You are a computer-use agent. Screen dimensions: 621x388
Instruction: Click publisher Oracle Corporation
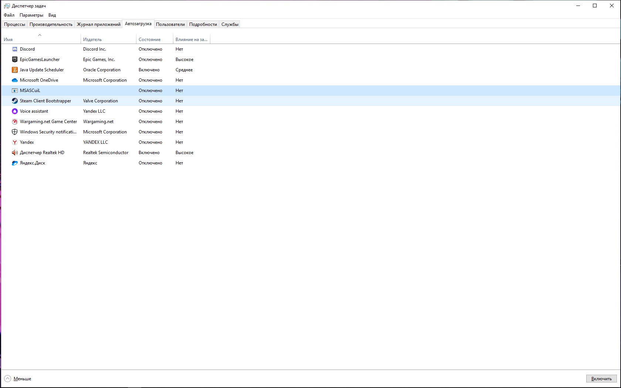coord(102,70)
